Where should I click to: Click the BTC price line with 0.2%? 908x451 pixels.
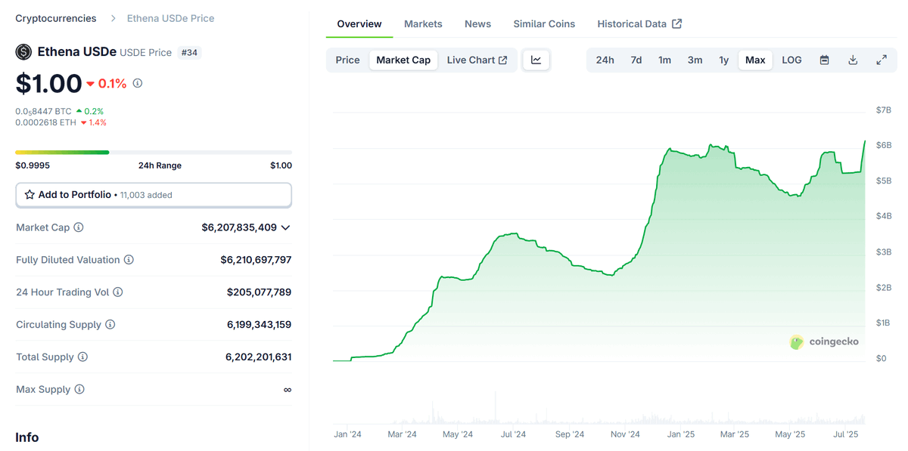pyautogui.click(x=60, y=111)
